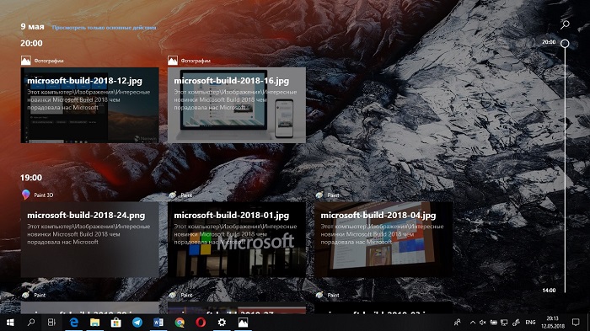Open Telegram from the taskbar
The width and height of the screenshot is (590, 331).
(x=137, y=323)
